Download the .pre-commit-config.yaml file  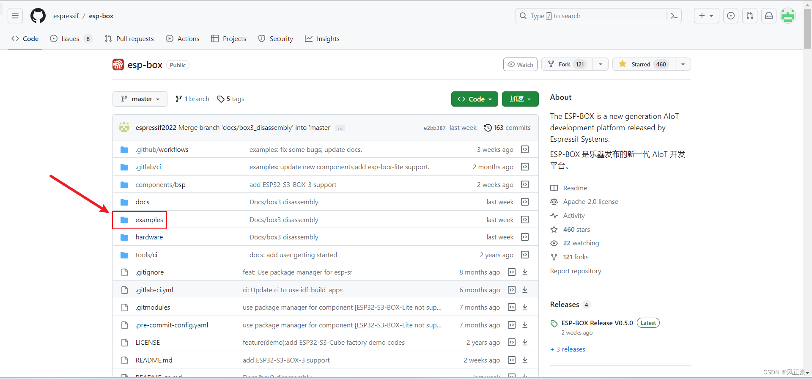[x=525, y=325]
